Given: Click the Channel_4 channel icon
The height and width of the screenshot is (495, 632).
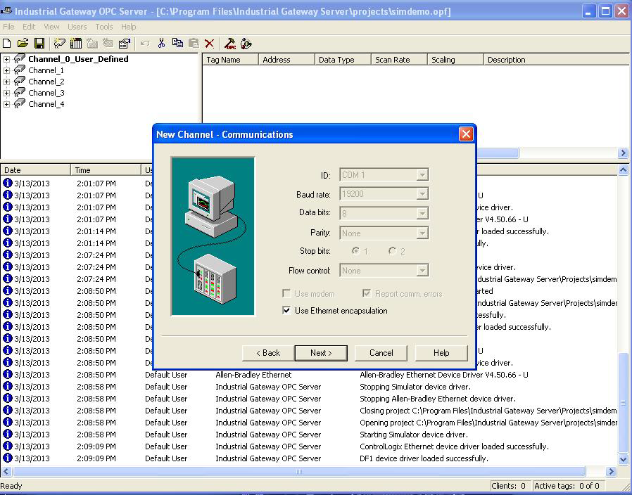Looking at the screenshot, I should pyautogui.click(x=20, y=104).
